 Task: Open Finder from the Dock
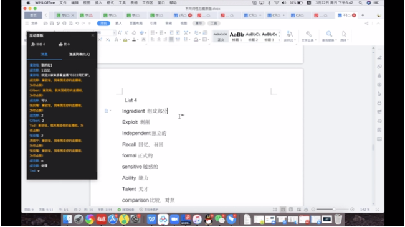[x=67, y=220]
